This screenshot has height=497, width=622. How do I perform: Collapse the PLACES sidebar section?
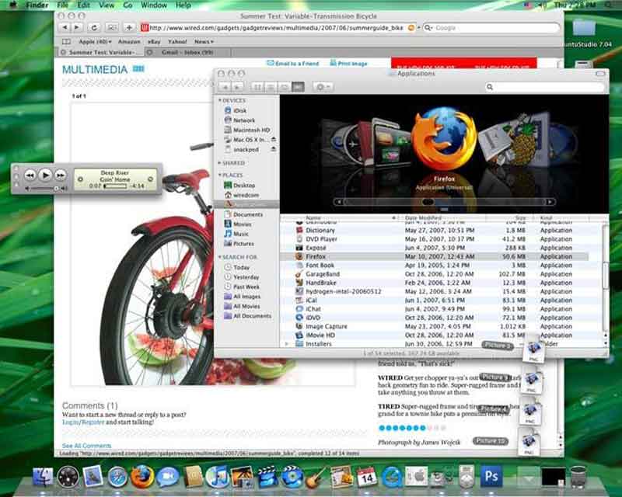coord(220,175)
